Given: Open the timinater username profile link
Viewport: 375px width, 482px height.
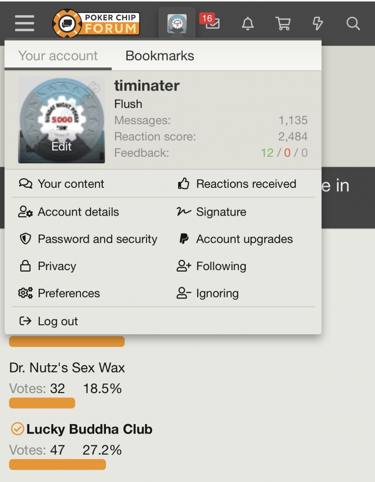Looking at the screenshot, I should pos(147,86).
